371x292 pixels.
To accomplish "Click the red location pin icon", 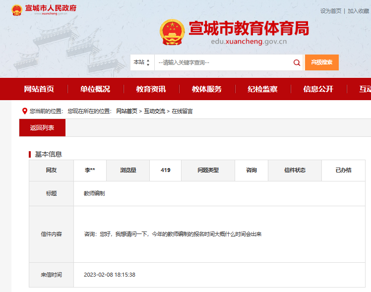I will (x=25, y=111).
